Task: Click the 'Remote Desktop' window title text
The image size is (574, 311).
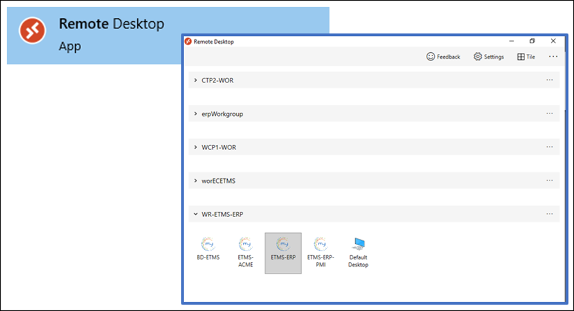Action: tap(214, 42)
